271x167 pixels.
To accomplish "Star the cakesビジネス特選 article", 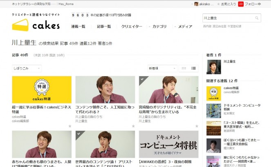I will 69,126.
